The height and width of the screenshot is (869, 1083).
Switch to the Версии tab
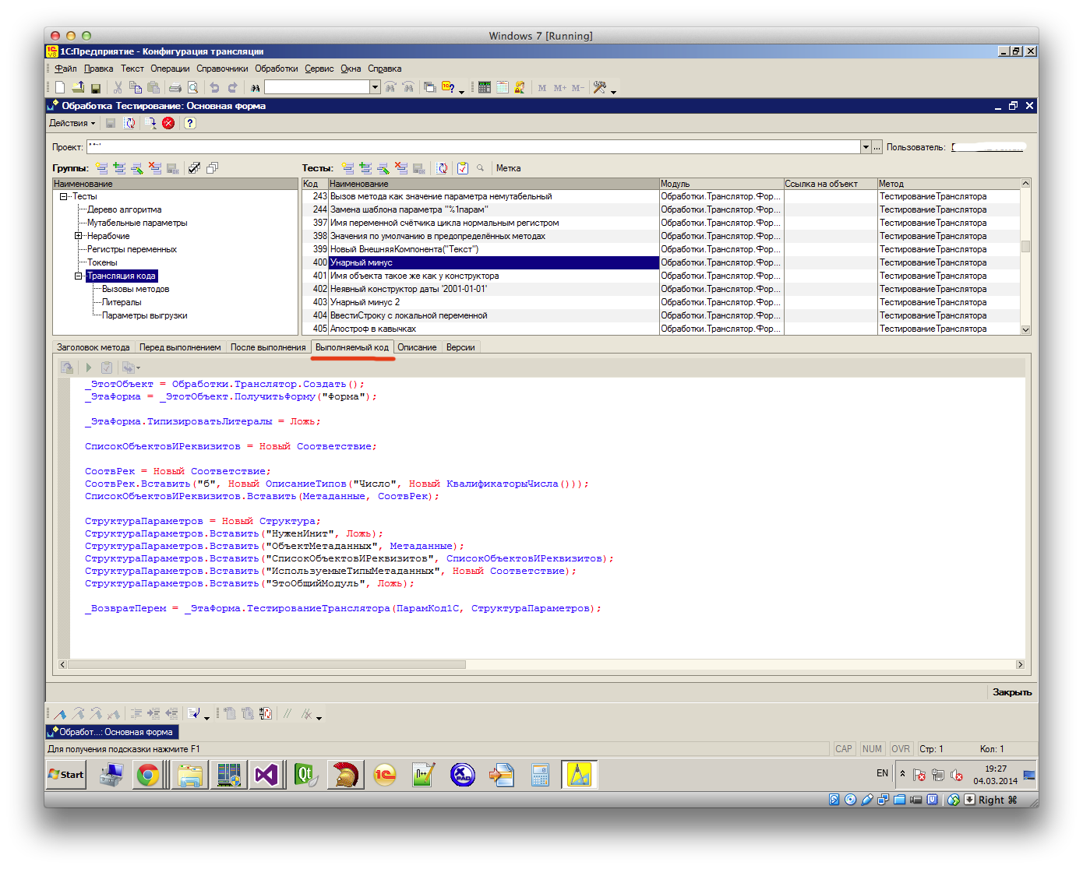coord(460,347)
